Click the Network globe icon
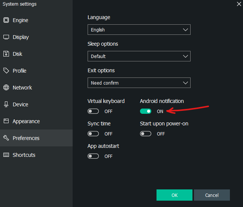 [6, 88]
